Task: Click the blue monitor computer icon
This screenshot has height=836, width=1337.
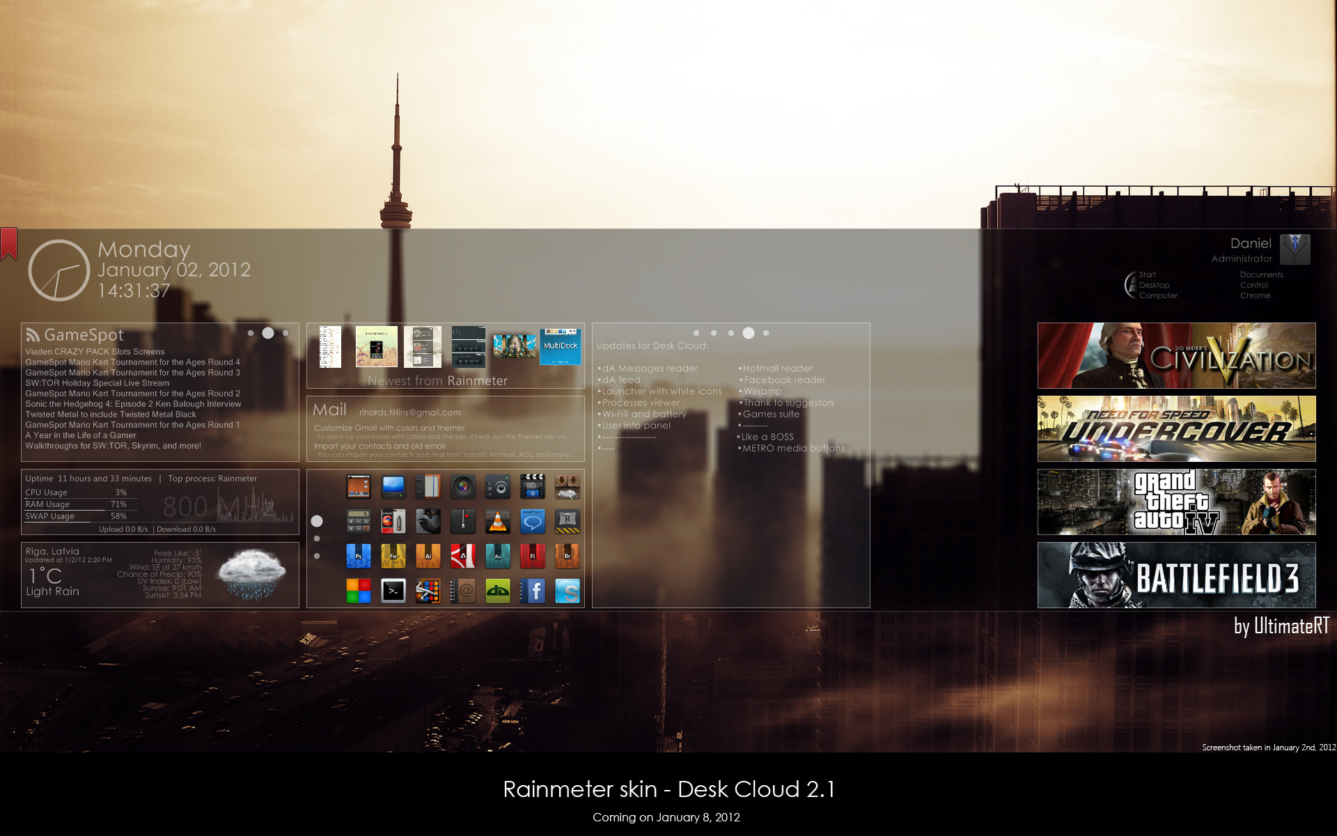Action: click(393, 486)
